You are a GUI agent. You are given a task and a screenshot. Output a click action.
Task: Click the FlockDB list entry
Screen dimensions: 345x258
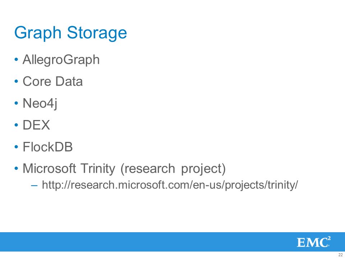(x=47, y=147)
